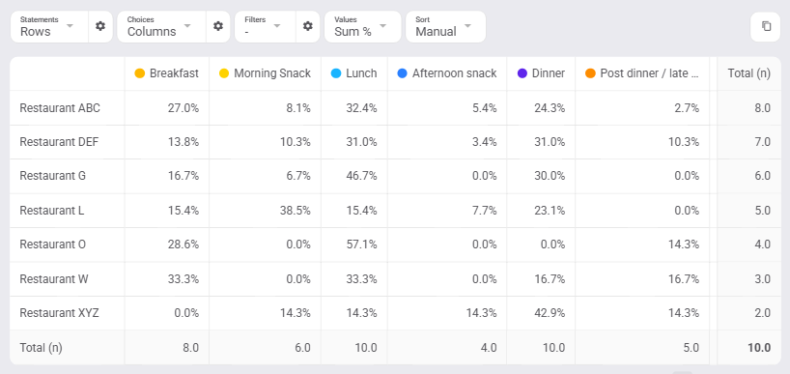790x374 pixels.
Task: Click the Morning Snack yellow dot
Action: pyautogui.click(x=224, y=73)
